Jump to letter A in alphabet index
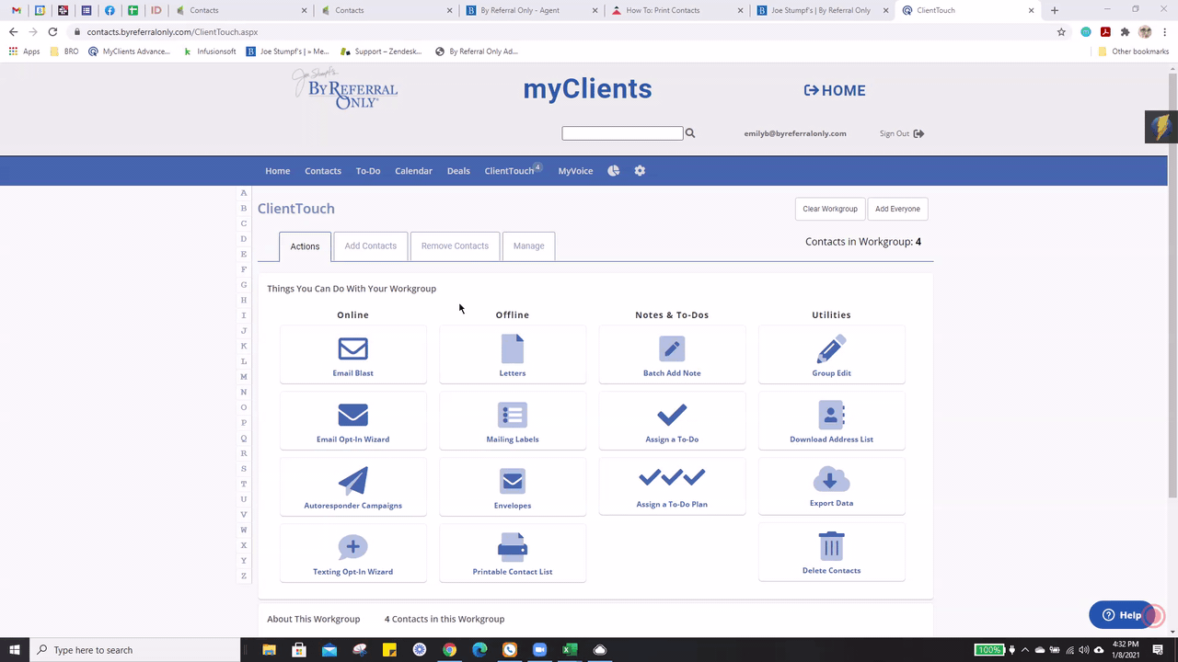Screen dimensions: 1178x662 point(244,193)
